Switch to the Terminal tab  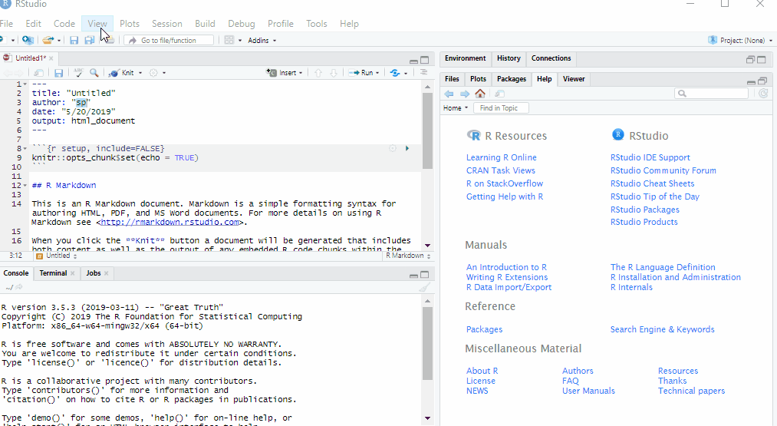pos(53,273)
